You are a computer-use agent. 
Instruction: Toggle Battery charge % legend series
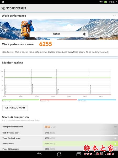coord(21,100)
